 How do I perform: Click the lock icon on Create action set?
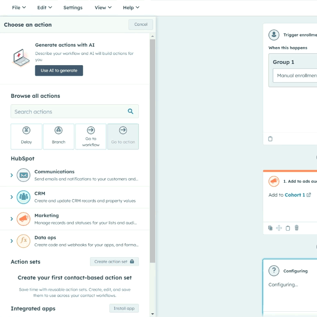[x=132, y=261]
